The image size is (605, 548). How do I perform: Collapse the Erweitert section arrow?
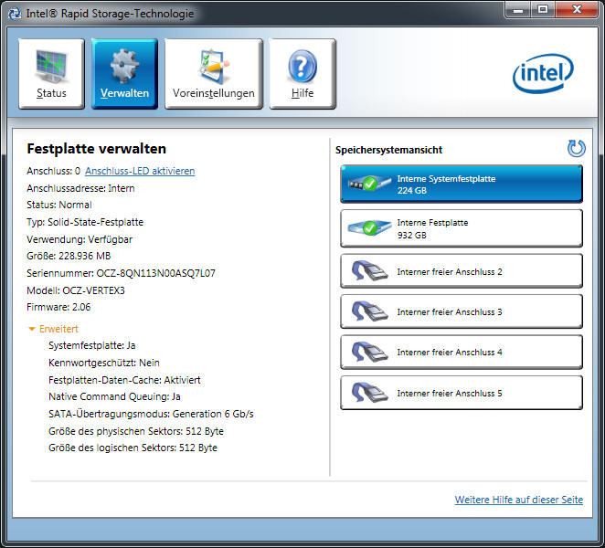pos(32,329)
